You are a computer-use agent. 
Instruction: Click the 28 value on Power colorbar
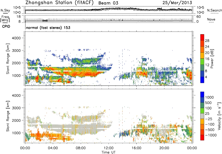point(207,41)
